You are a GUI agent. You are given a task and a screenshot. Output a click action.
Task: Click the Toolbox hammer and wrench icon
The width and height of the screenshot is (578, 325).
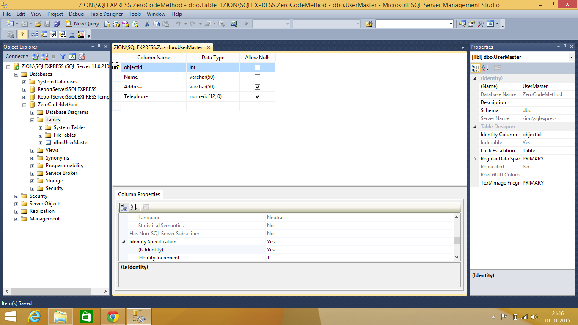click(x=481, y=24)
